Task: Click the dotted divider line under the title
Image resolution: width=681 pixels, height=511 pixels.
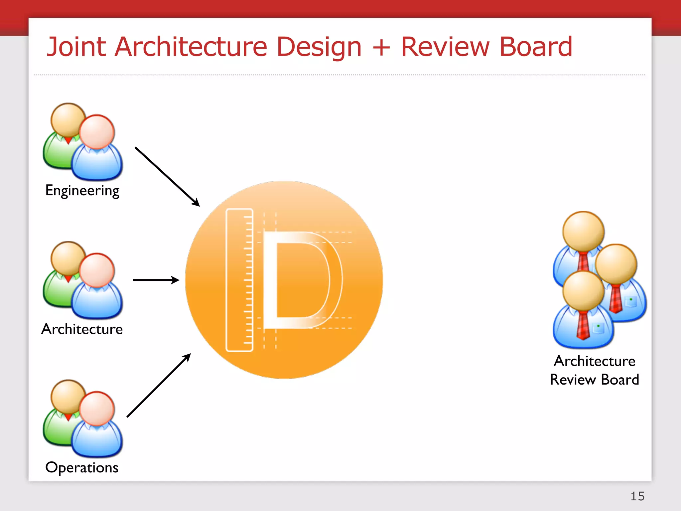Action: click(339, 75)
